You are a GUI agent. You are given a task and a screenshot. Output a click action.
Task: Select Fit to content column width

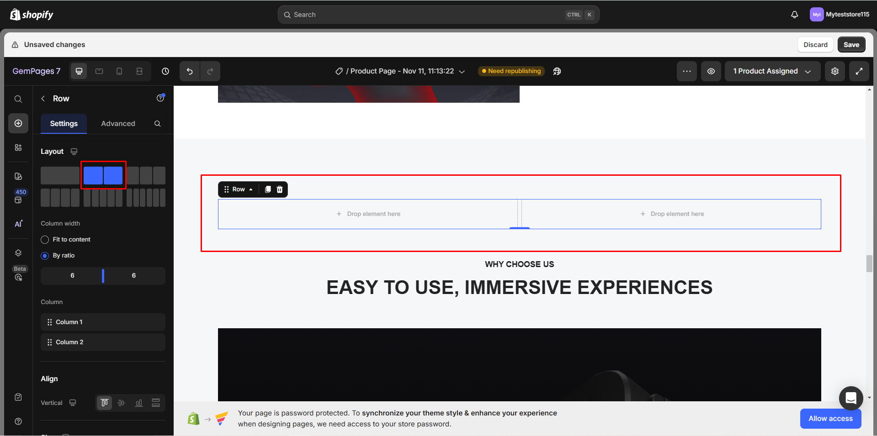(45, 240)
